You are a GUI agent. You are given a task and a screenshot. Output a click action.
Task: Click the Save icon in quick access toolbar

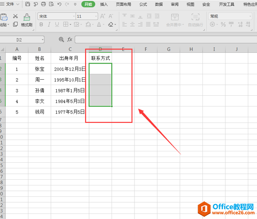(28, 4)
